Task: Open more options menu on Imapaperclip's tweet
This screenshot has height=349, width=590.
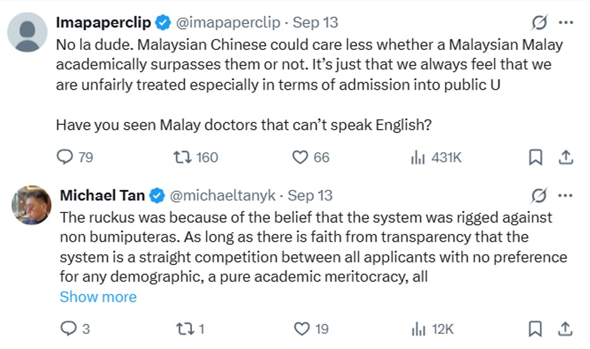Action: [567, 23]
